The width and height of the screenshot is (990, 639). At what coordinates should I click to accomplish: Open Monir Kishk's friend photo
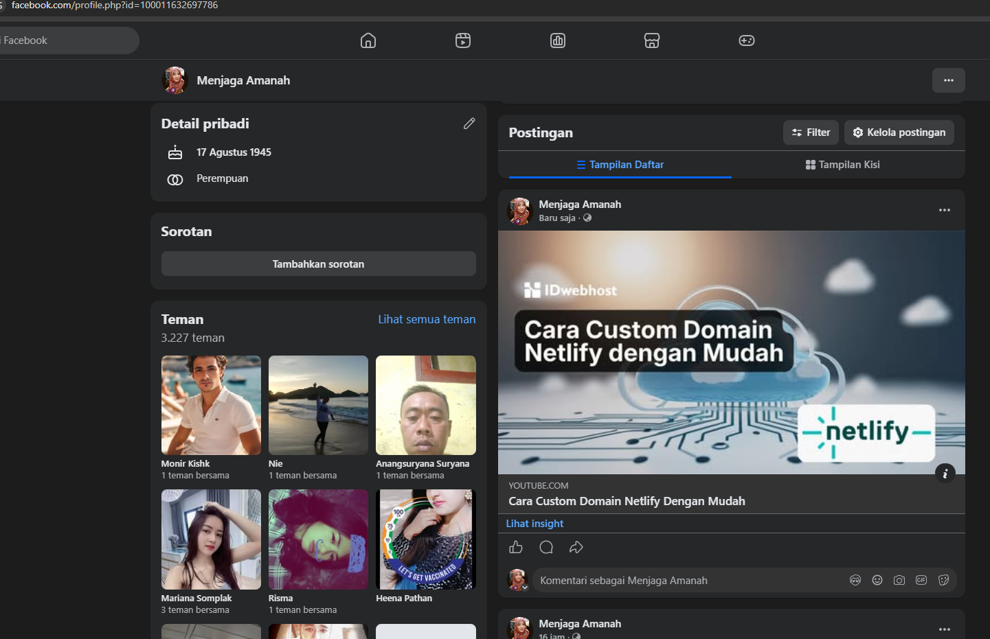[211, 405]
